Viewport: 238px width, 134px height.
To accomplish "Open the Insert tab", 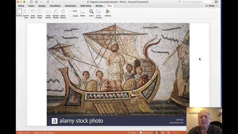I will (31, 6).
